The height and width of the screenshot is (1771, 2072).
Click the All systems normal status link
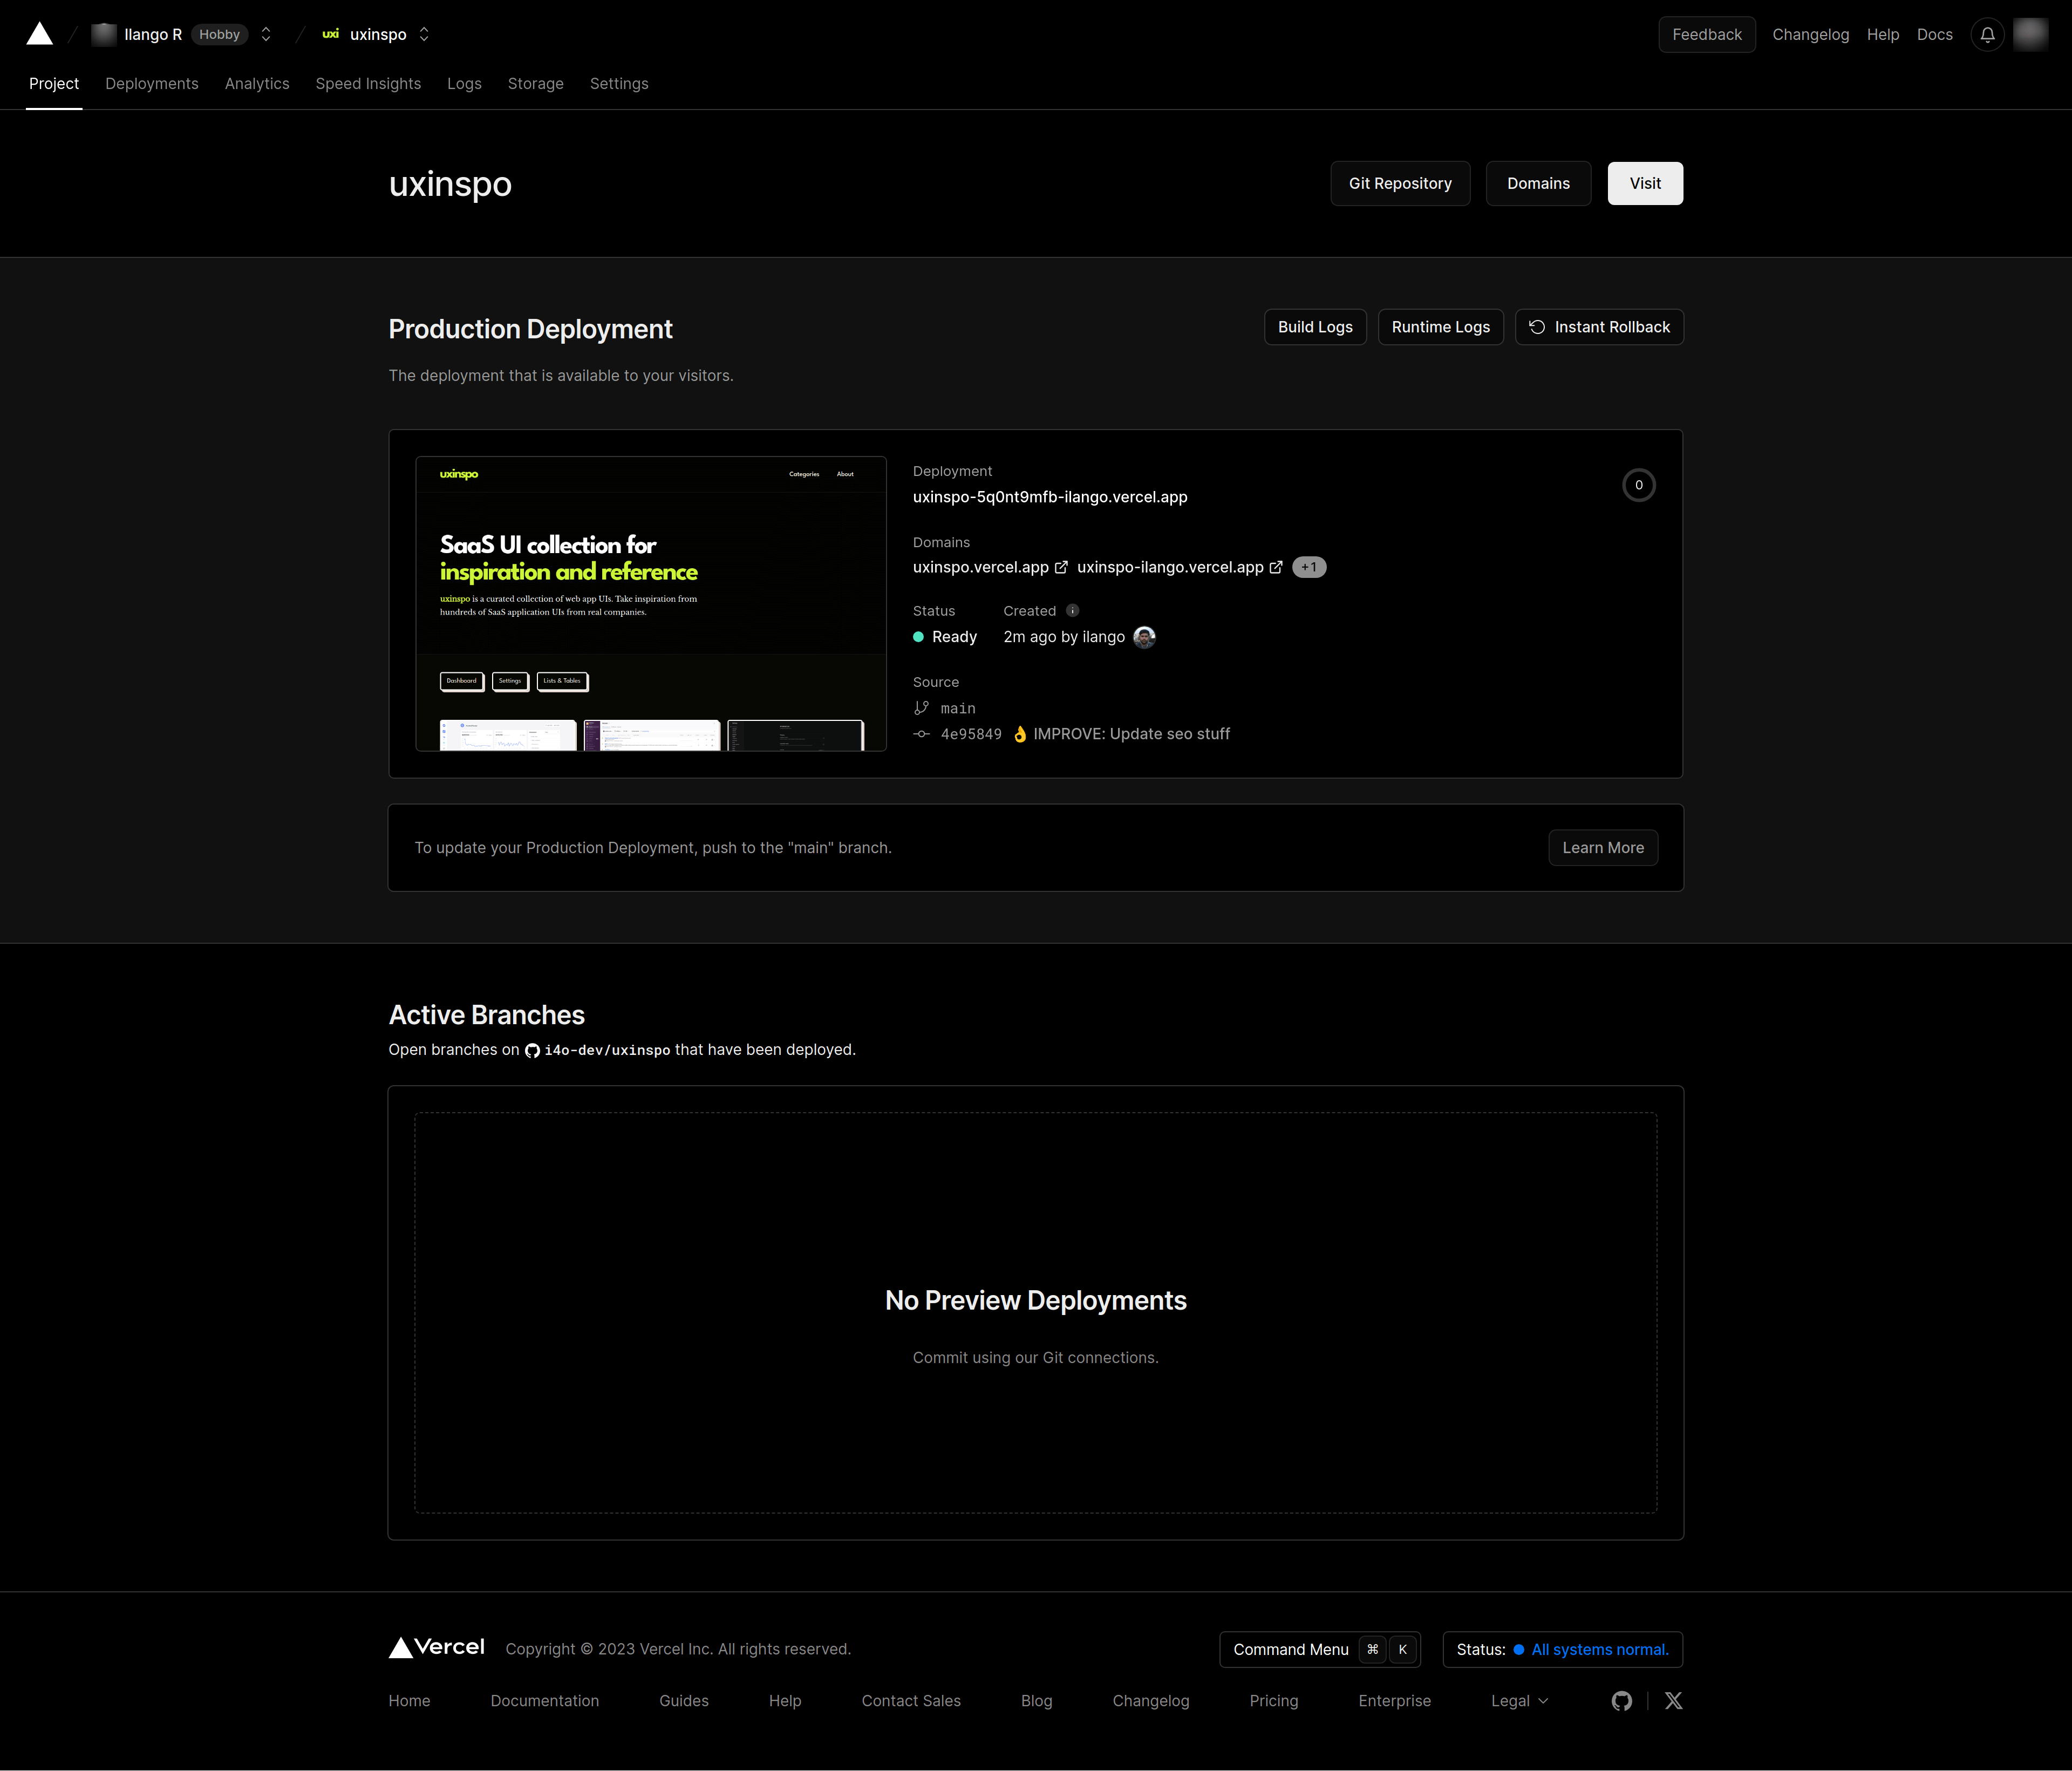(x=1600, y=1650)
